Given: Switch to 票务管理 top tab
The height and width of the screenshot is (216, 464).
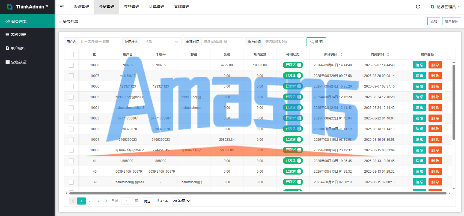Looking at the screenshot, I should pyautogui.click(x=132, y=7).
